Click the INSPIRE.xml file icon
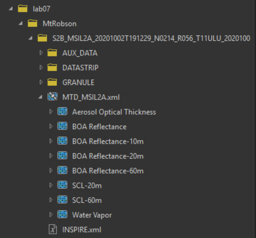The image size is (256, 238). pyautogui.click(x=53, y=229)
